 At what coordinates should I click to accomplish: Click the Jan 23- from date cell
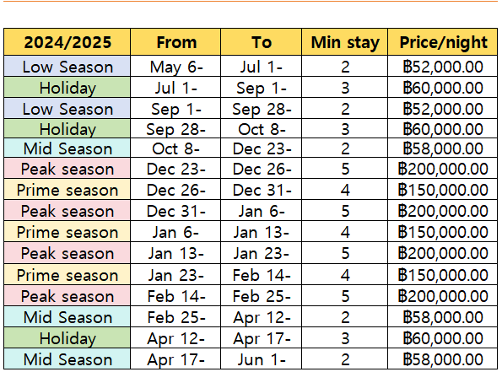pos(175,274)
